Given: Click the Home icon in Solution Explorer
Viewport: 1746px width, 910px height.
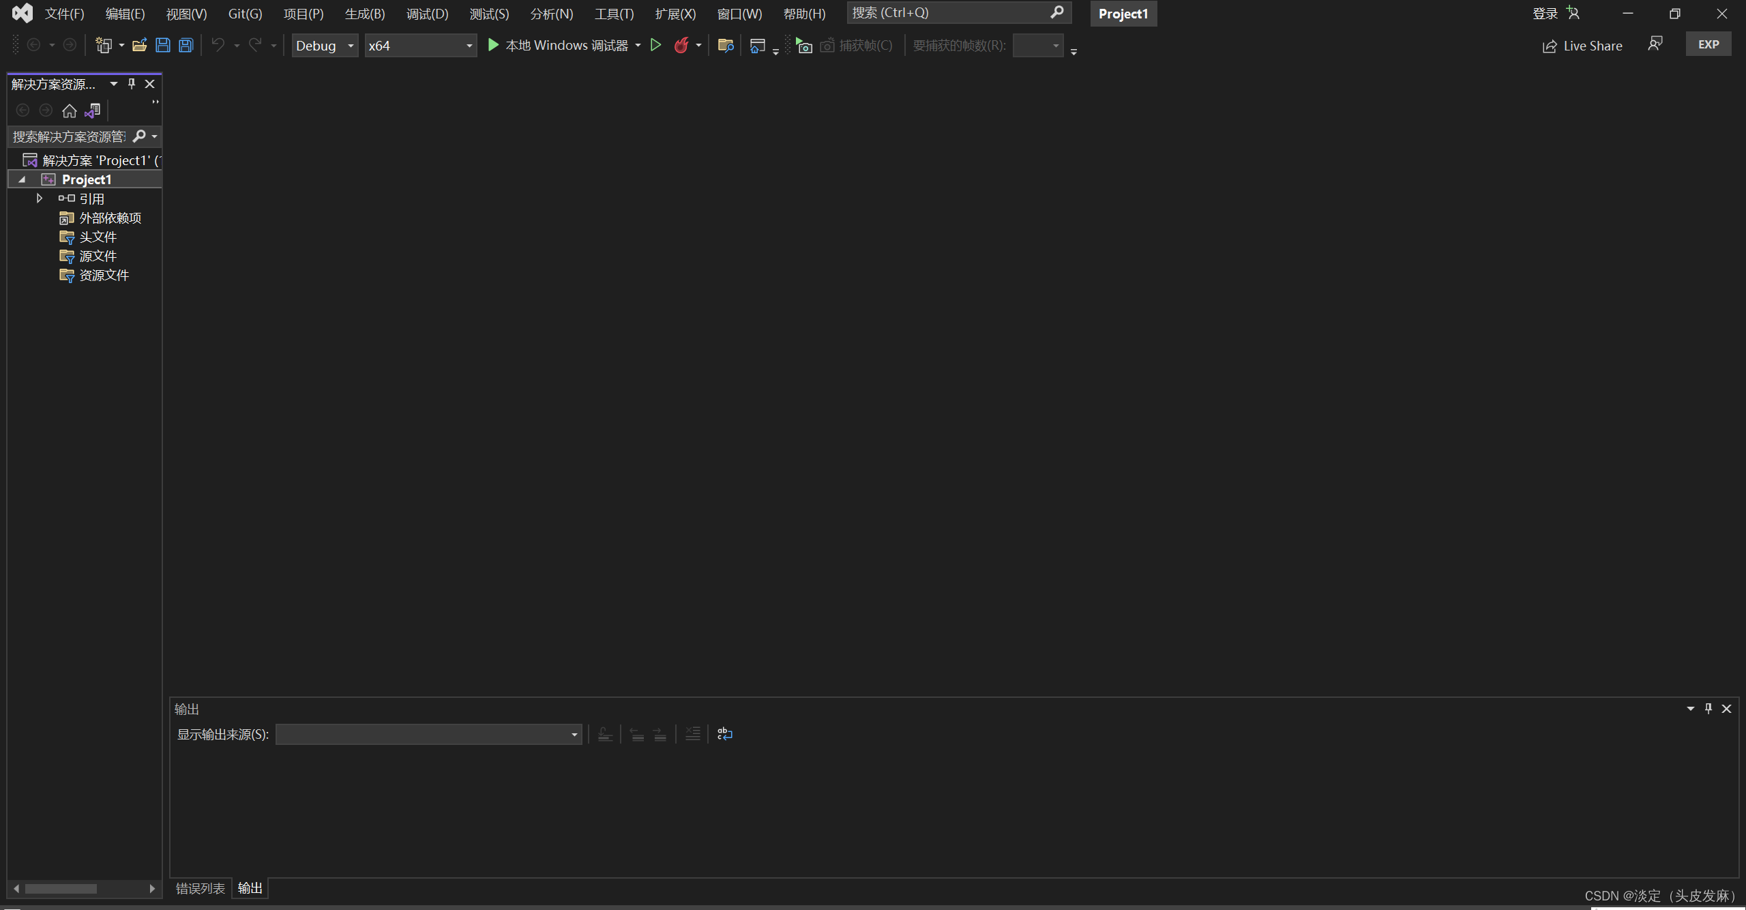Looking at the screenshot, I should pos(69,111).
